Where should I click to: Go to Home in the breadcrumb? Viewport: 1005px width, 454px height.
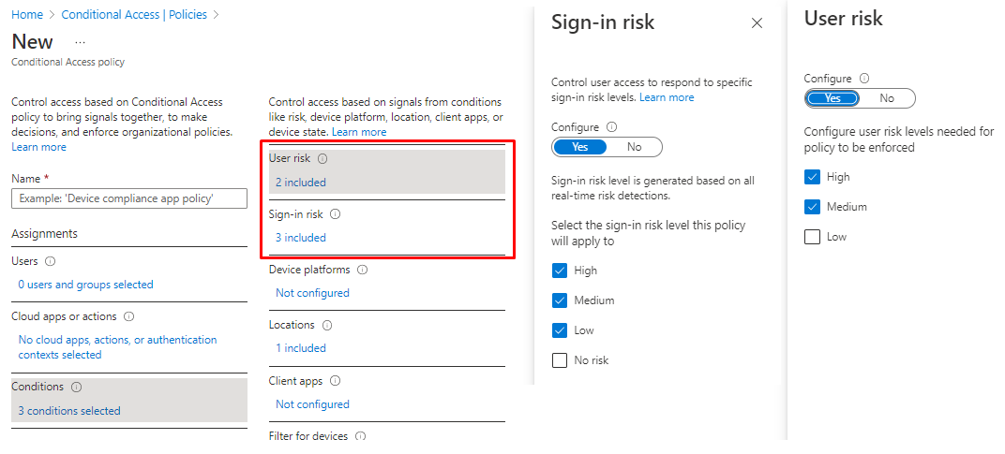26,15
